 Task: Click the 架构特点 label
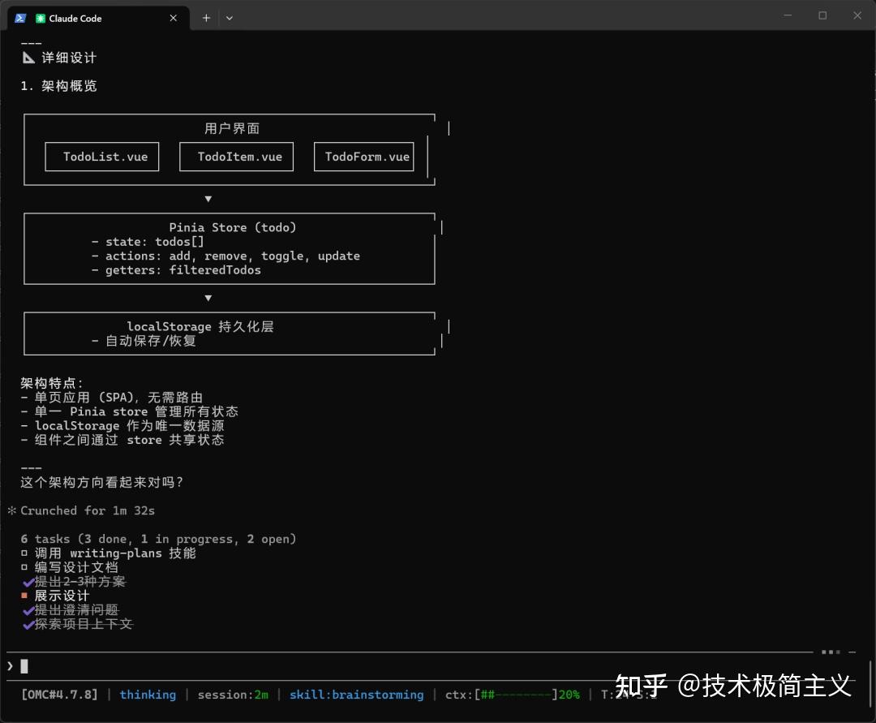[x=52, y=383]
